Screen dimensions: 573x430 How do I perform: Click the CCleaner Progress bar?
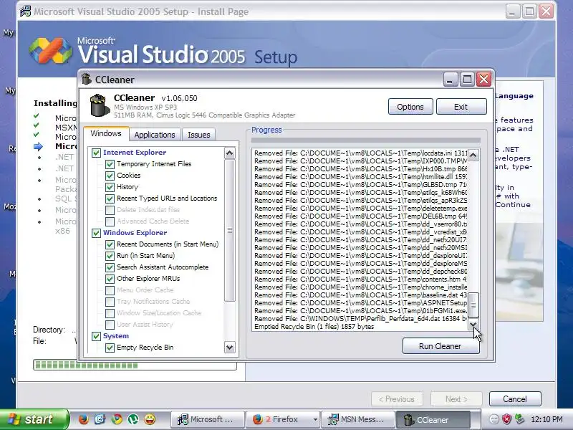tap(366, 140)
